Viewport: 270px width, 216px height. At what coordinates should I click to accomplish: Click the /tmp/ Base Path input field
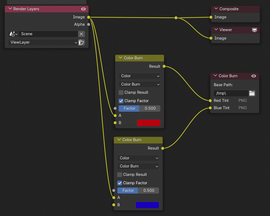pos(231,93)
